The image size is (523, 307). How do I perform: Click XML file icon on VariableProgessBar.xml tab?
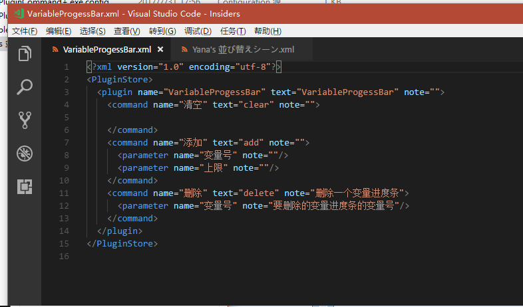coord(55,50)
